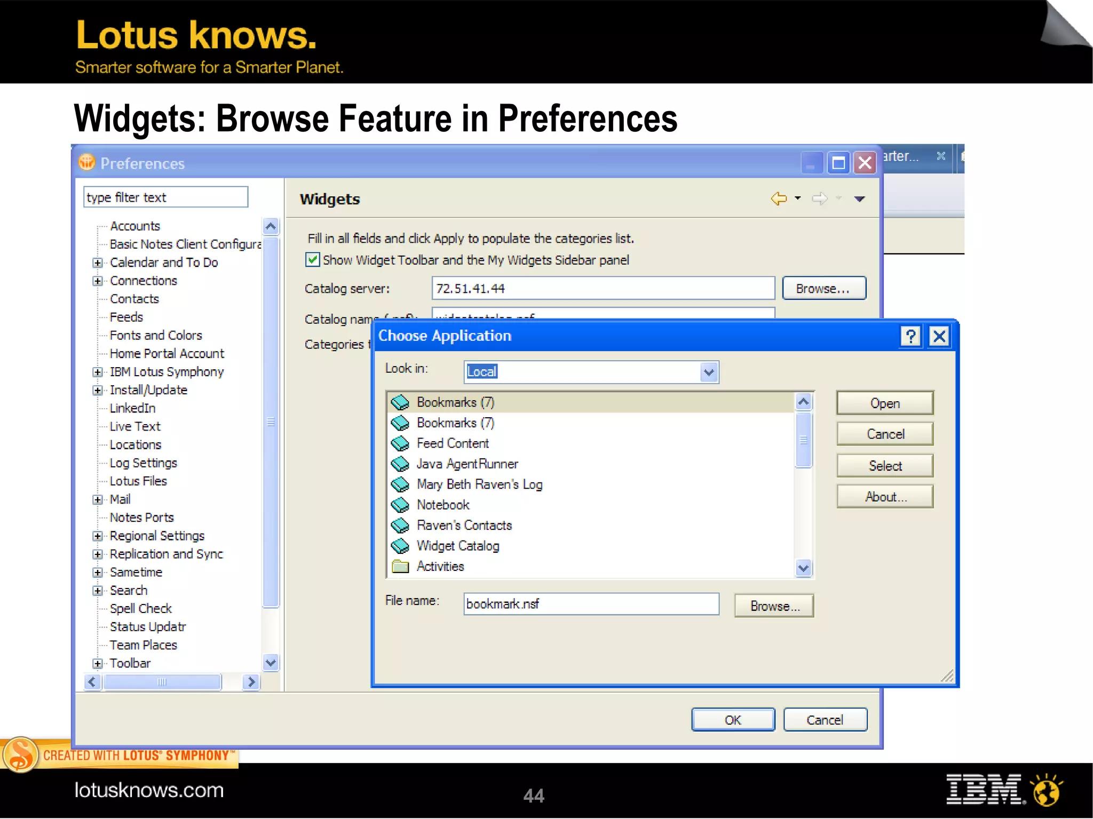Open the back history dropdown arrow
Screen dimensions: 1093x819
[x=797, y=198]
